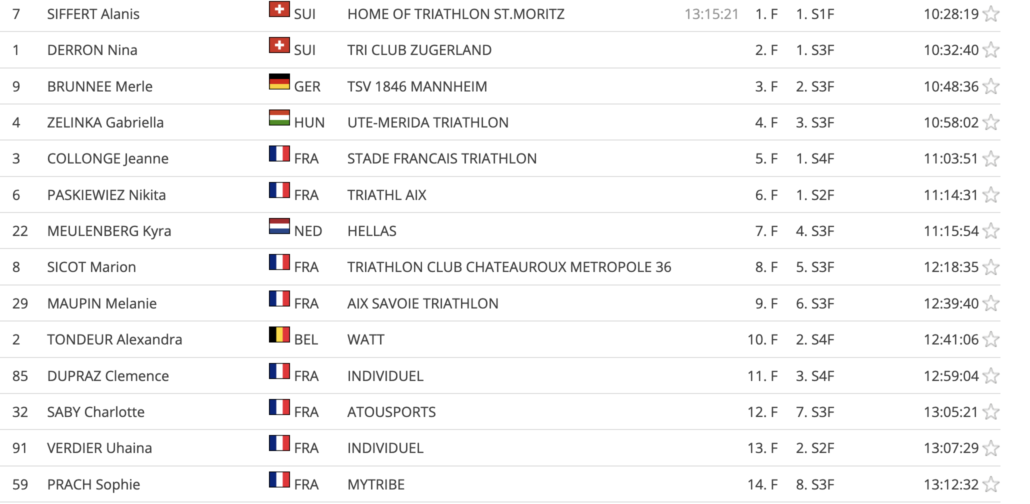This screenshot has width=1030, height=504.
Task: Click the Belgian flag beside BEL
Action: (x=279, y=334)
